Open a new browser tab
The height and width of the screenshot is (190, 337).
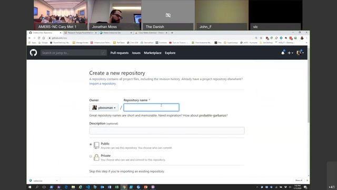point(172,33)
